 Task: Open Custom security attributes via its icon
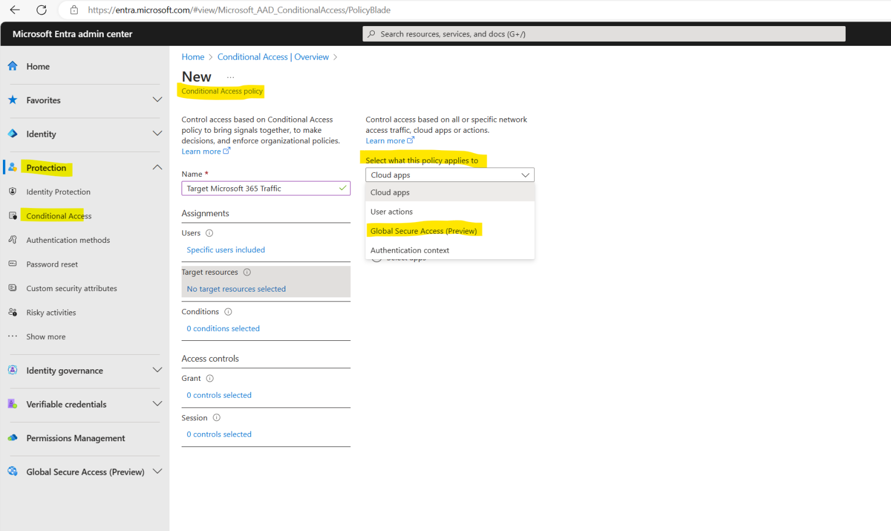(13, 288)
